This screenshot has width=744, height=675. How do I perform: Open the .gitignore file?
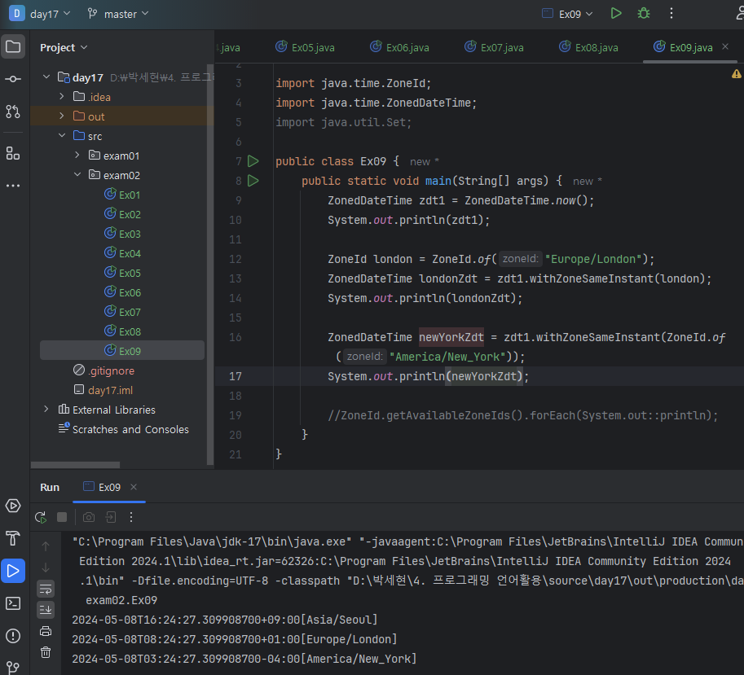pyautogui.click(x=111, y=370)
